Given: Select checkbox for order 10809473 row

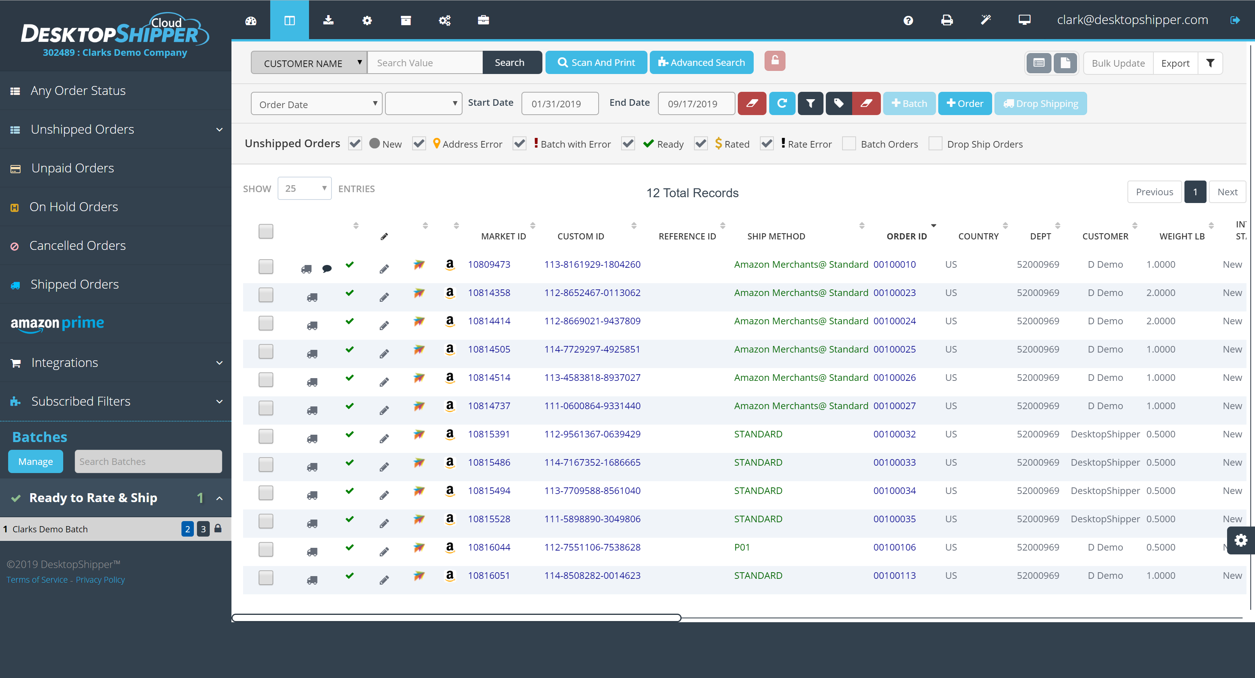Looking at the screenshot, I should pyautogui.click(x=266, y=267).
